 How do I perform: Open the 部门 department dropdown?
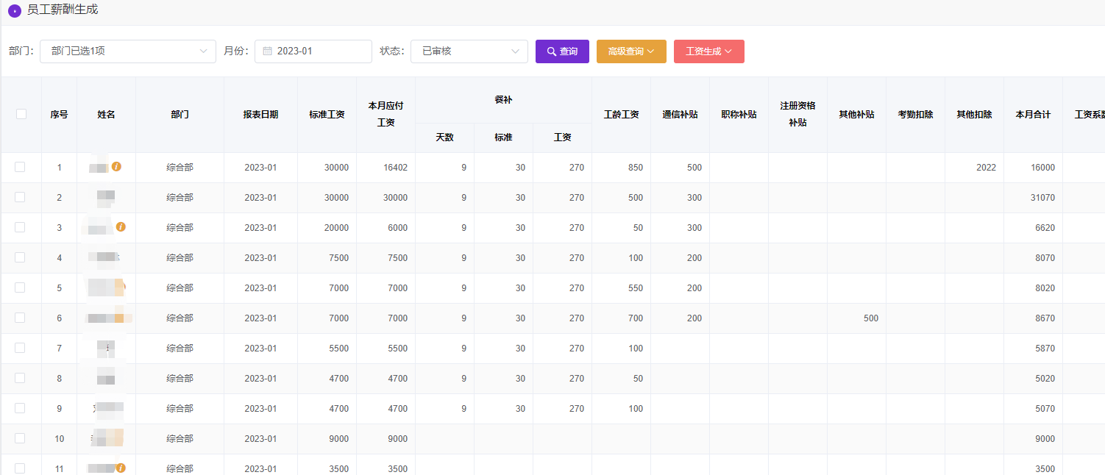pyautogui.click(x=128, y=51)
